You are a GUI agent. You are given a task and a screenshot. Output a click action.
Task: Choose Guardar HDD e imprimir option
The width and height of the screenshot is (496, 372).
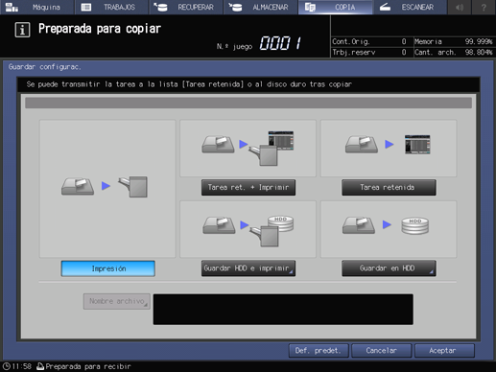248,268
